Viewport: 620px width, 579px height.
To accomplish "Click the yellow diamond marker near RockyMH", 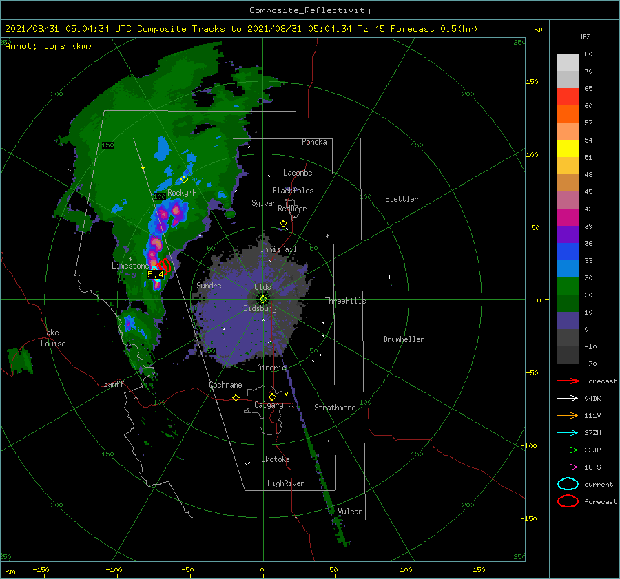I will click(184, 180).
